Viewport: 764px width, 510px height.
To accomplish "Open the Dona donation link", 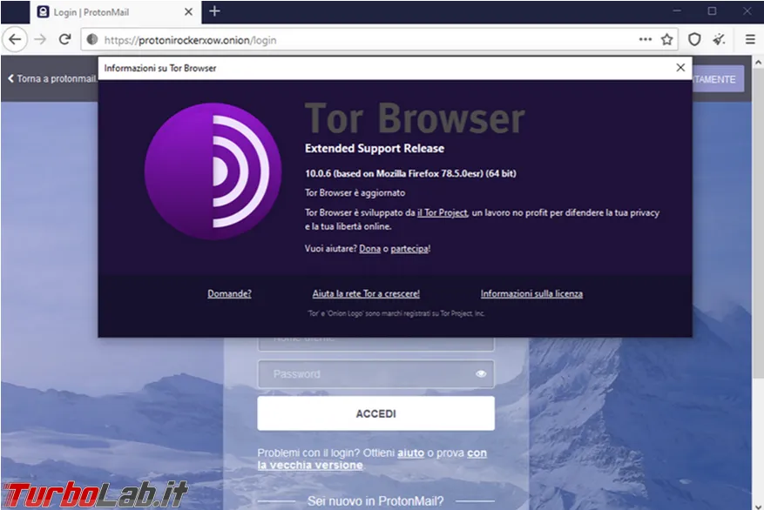I will (370, 249).
